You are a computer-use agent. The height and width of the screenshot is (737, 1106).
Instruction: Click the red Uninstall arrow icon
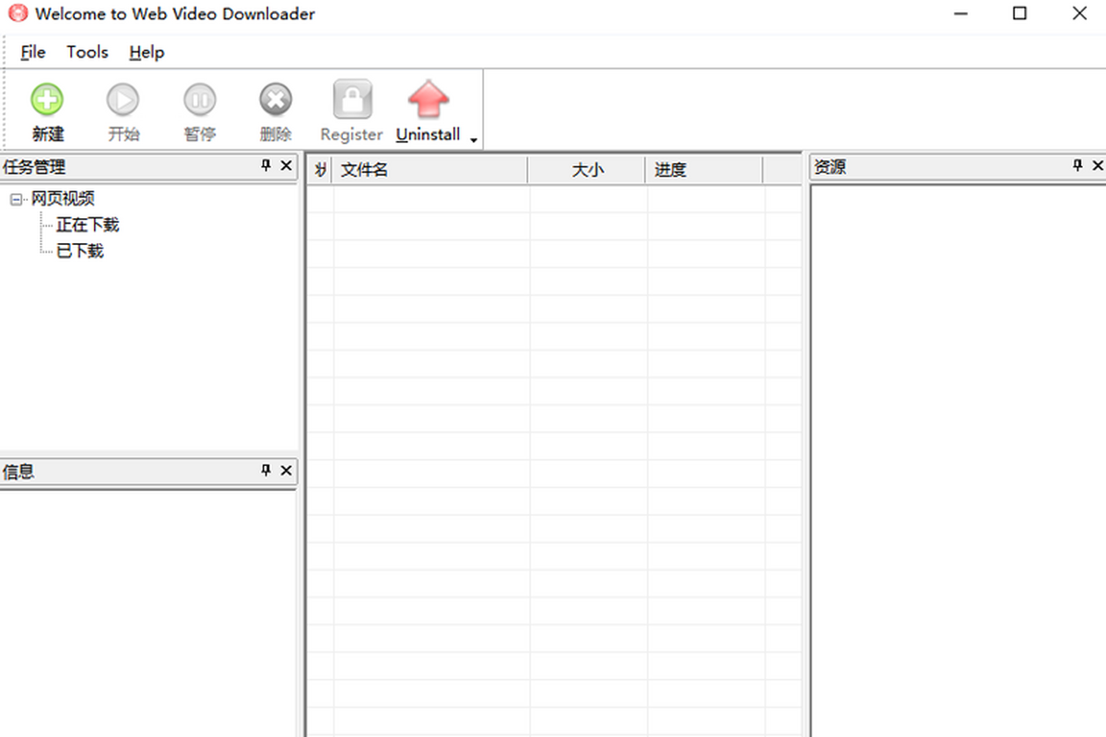click(x=429, y=99)
